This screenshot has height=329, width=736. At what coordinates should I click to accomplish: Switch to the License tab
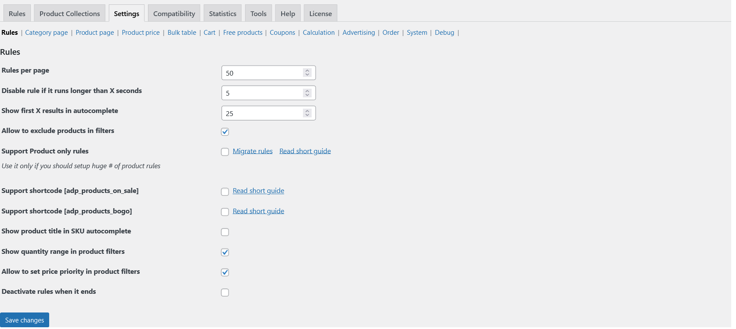tap(320, 13)
